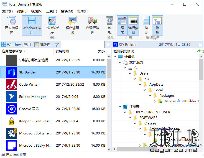Image resolution: width=204 pixels, height=158 pixels.
Task: Select the 注册表 registry icon
Action: pos(125,107)
